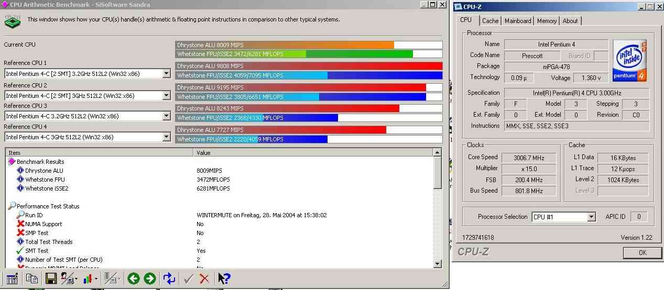This screenshot has width=664, height=290.
Task: Click the red X cancel icon
Action: click(x=204, y=278)
